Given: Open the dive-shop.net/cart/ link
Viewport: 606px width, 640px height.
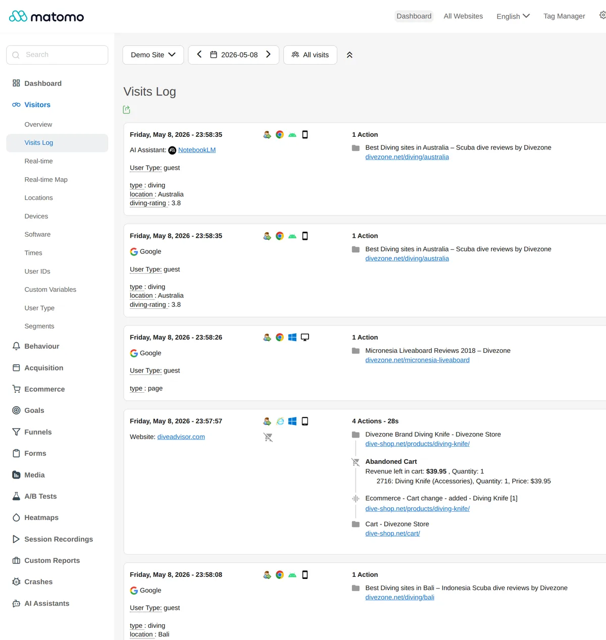Looking at the screenshot, I should click(x=392, y=534).
